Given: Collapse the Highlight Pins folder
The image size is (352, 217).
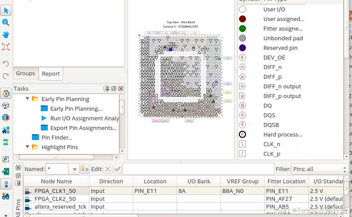Looking at the screenshot, I should (x=27, y=147).
